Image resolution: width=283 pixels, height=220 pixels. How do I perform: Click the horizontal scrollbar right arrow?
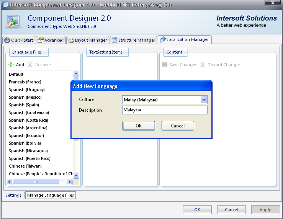tap(69, 182)
